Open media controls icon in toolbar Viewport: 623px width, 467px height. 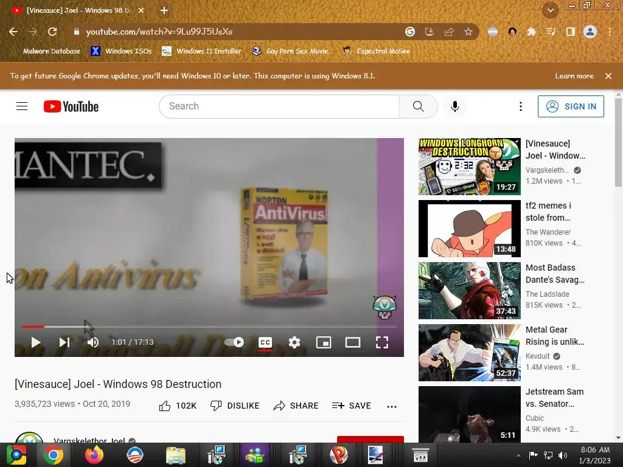(551, 32)
